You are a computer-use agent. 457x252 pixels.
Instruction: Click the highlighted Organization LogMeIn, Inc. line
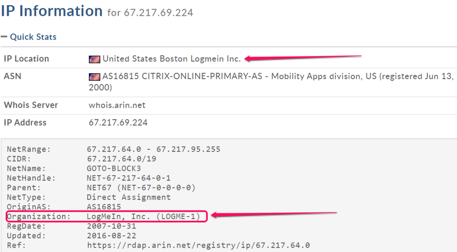[x=106, y=216]
